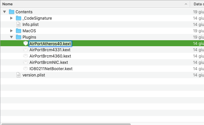This screenshot has width=204, height=125.
Task: Click the AirPortAtheros40.kext kext icon
Action: (25, 43)
